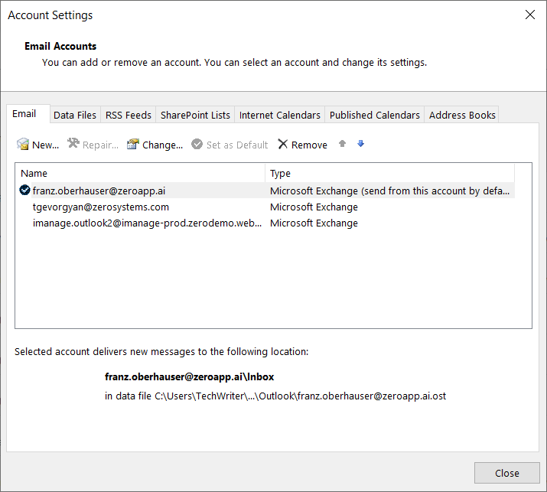
Task: Click the Remove label
Action: (309, 145)
